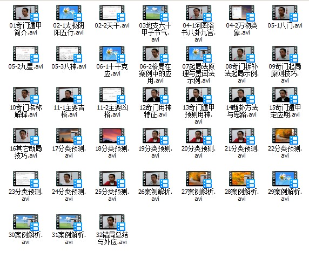Image resolution: width=309 pixels, height=265 pixels.
Task: Click 09奇门起局原则技巧.avi video
Action: [285, 54]
